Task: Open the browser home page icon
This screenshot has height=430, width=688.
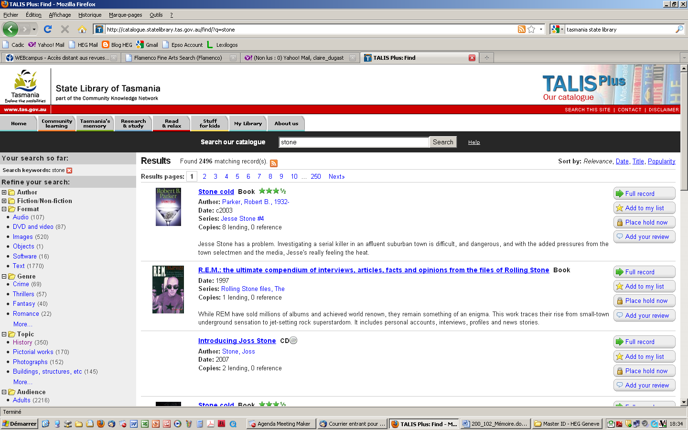Action: click(x=82, y=29)
